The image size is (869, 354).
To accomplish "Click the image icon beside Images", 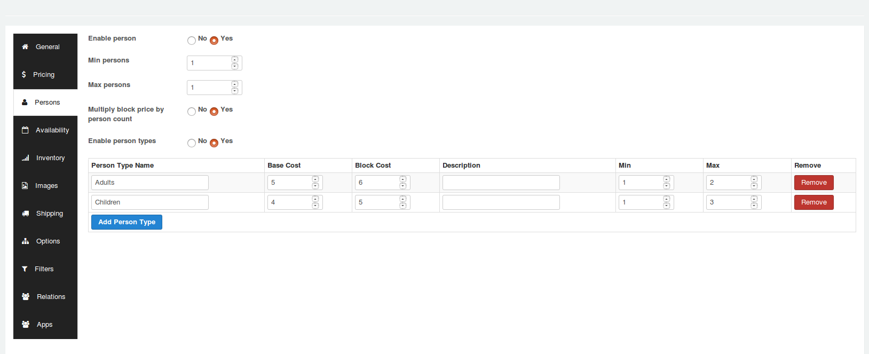I will (25, 186).
